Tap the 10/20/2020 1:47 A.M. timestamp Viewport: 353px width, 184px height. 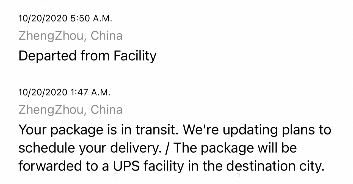click(x=64, y=92)
